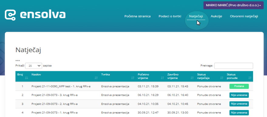This screenshot has height=117, width=267.
Task: Focus the Pretraga search field
Action: 234,66
